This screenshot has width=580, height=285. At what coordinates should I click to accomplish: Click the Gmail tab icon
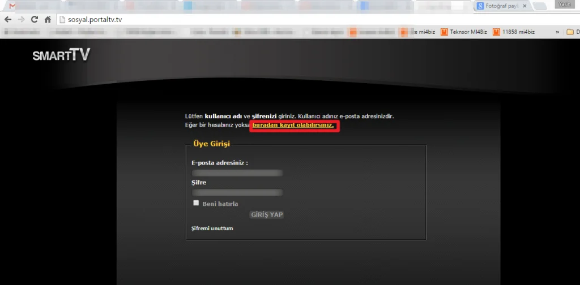[12, 6]
